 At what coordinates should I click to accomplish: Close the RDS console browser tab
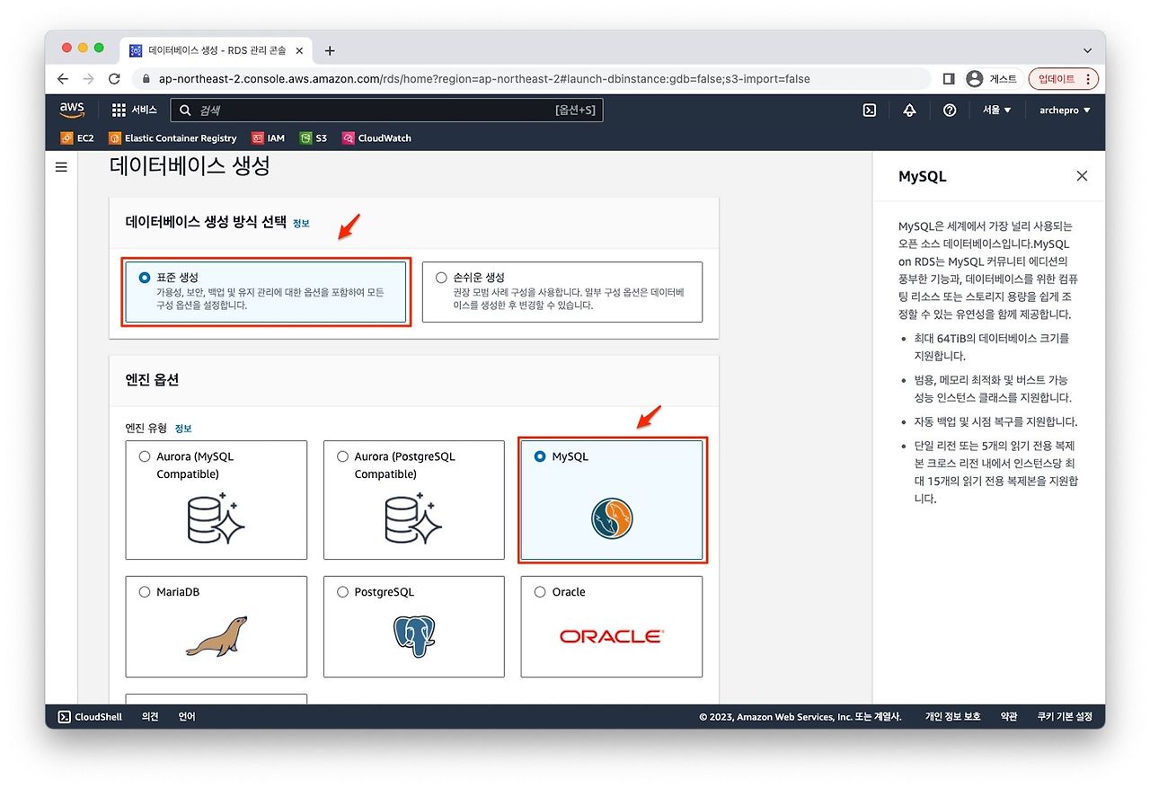(x=299, y=50)
